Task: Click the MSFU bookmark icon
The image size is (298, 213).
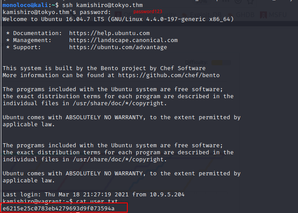Action: pos(263,14)
